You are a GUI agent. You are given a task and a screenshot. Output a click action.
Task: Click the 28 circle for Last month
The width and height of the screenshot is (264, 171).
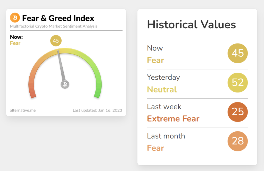237,141
